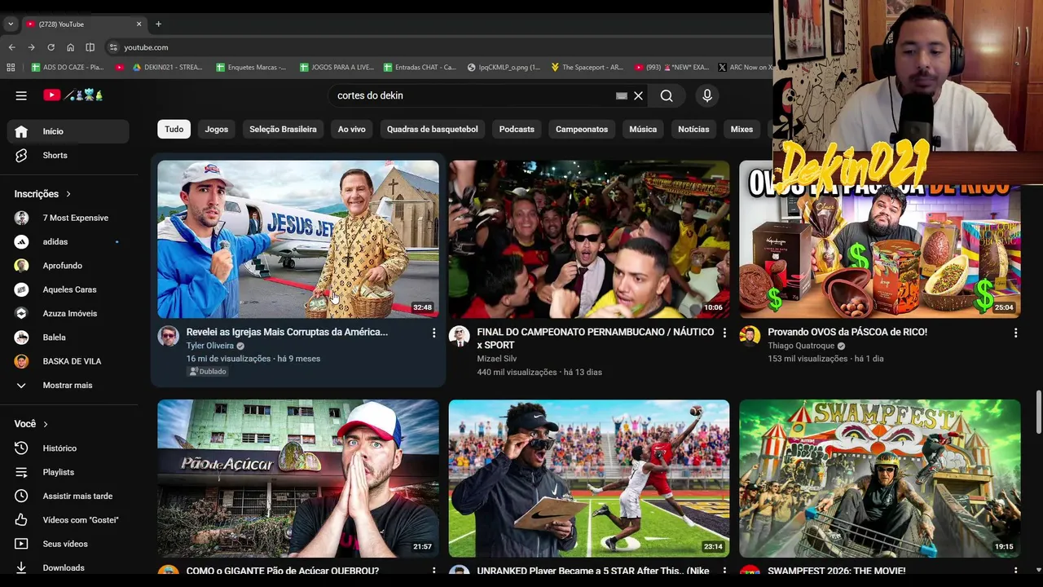Go back with the browser back arrow
The width and height of the screenshot is (1043, 587).
click(x=11, y=47)
